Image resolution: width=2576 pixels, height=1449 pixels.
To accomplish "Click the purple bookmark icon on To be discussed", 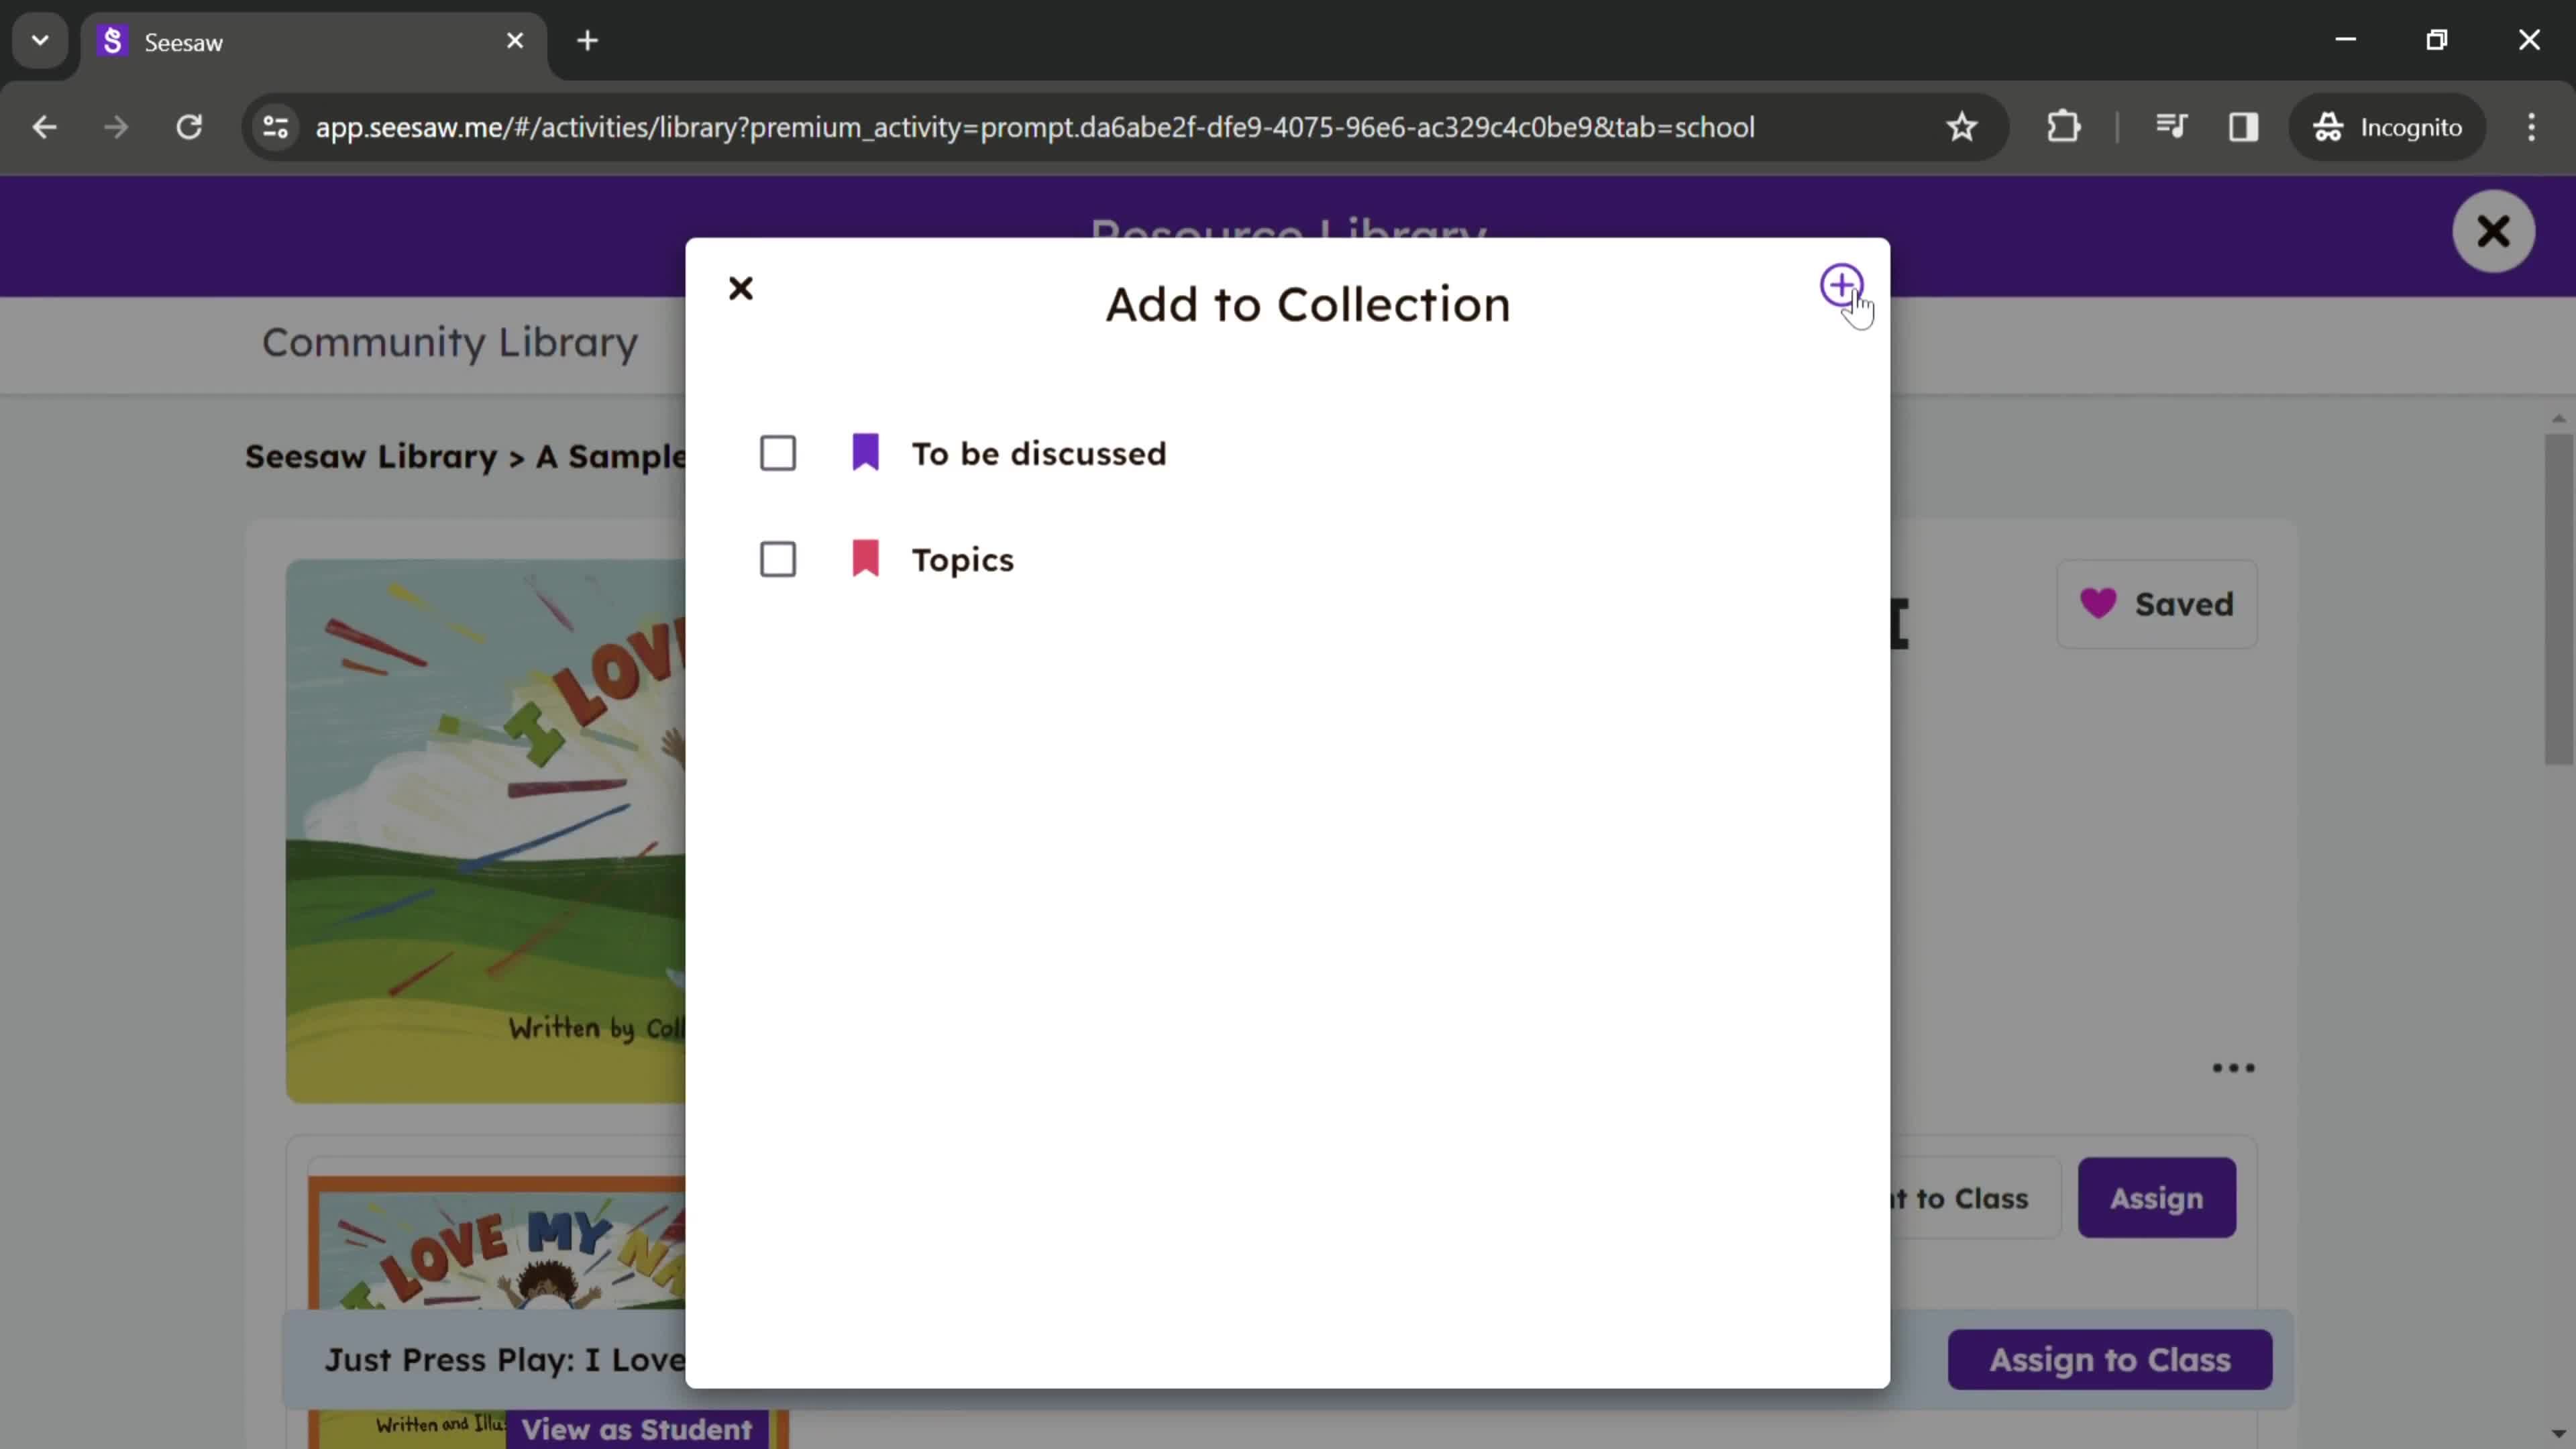I will pyautogui.click(x=865, y=453).
